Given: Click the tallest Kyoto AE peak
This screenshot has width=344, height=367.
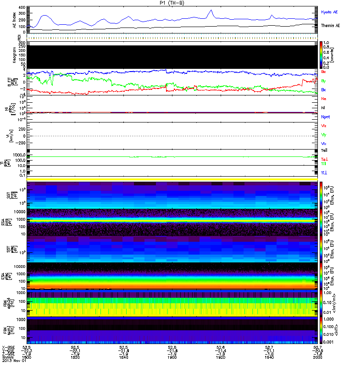Looking at the screenshot, I should coord(211,11).
